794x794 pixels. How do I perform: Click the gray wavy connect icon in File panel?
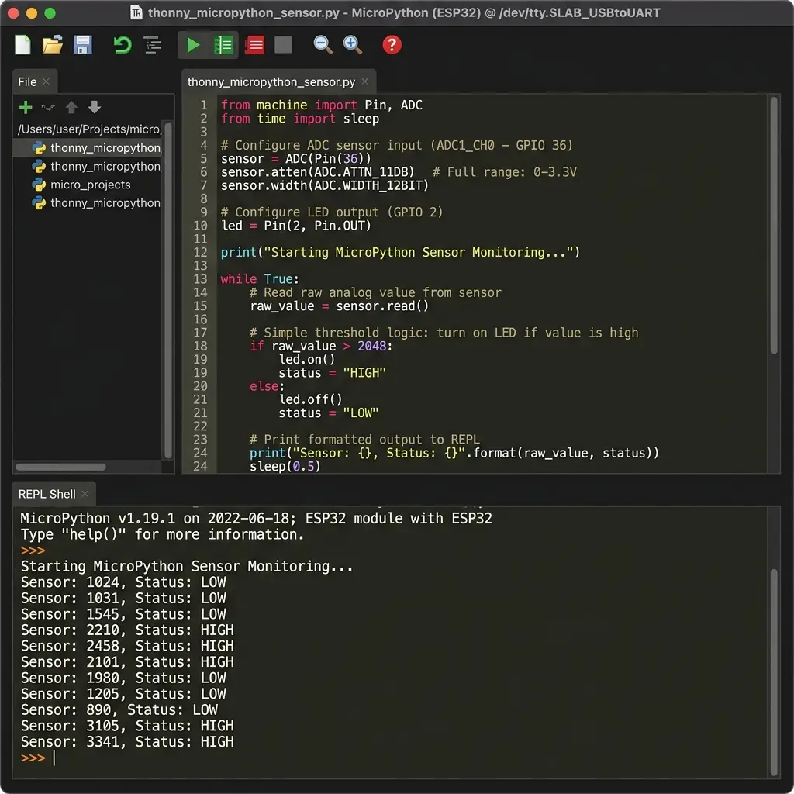point(48,107)
